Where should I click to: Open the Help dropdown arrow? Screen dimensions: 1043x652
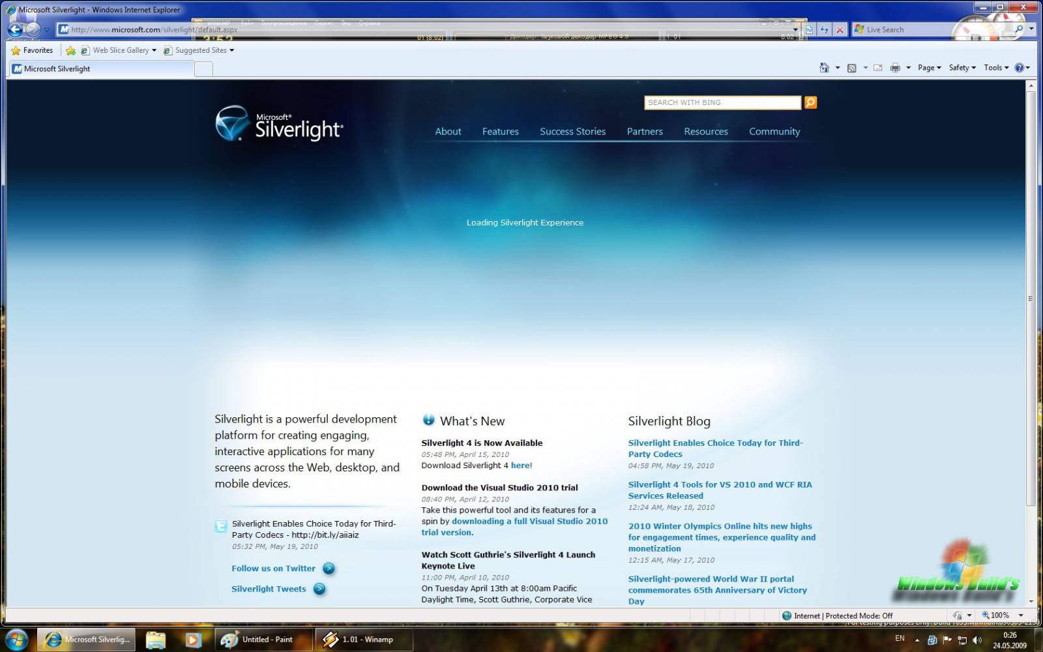click(1028, 68)
